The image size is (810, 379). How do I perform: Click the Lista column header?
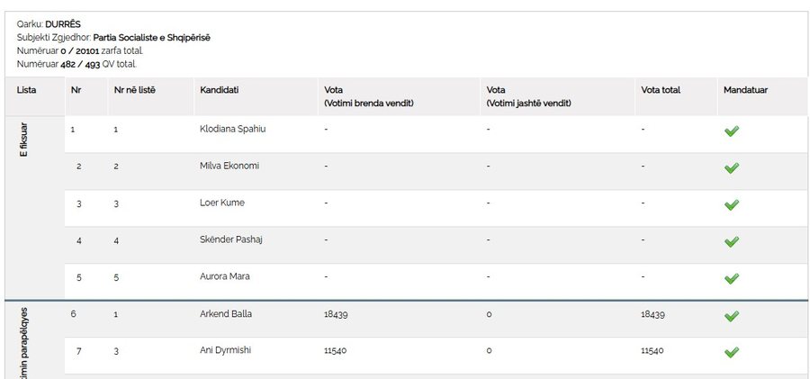pyautogui.click(x=26, y=90)
